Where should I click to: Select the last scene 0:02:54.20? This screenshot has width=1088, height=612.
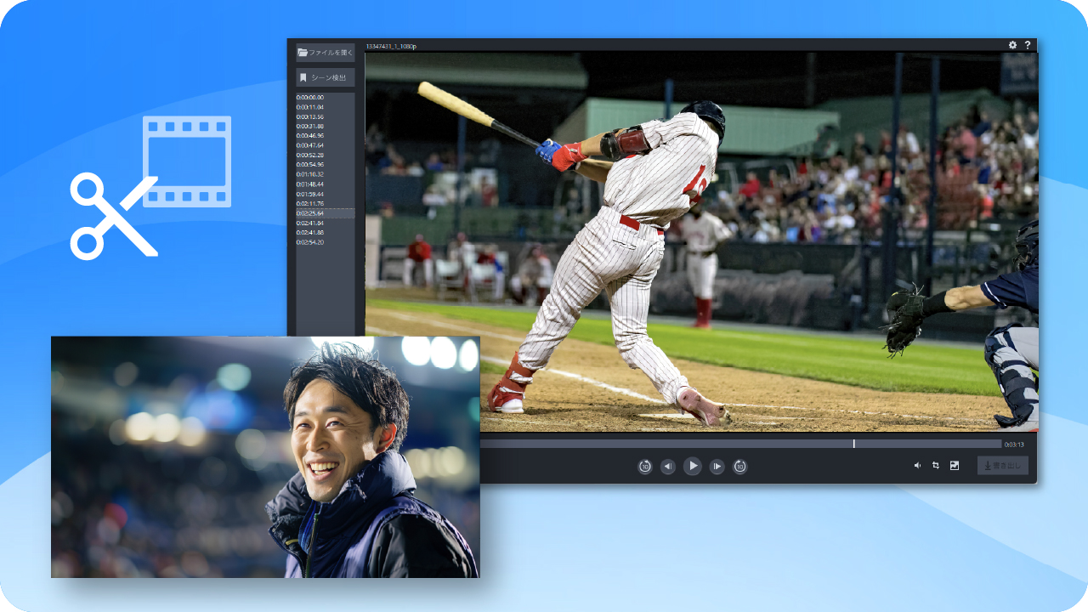(x=310, y=242)
